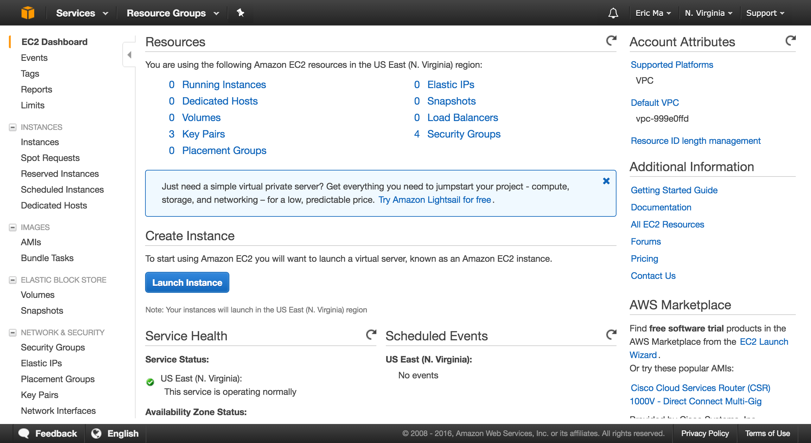
Task: Open Elastic IPs in the sidebar
Action: 42,363
